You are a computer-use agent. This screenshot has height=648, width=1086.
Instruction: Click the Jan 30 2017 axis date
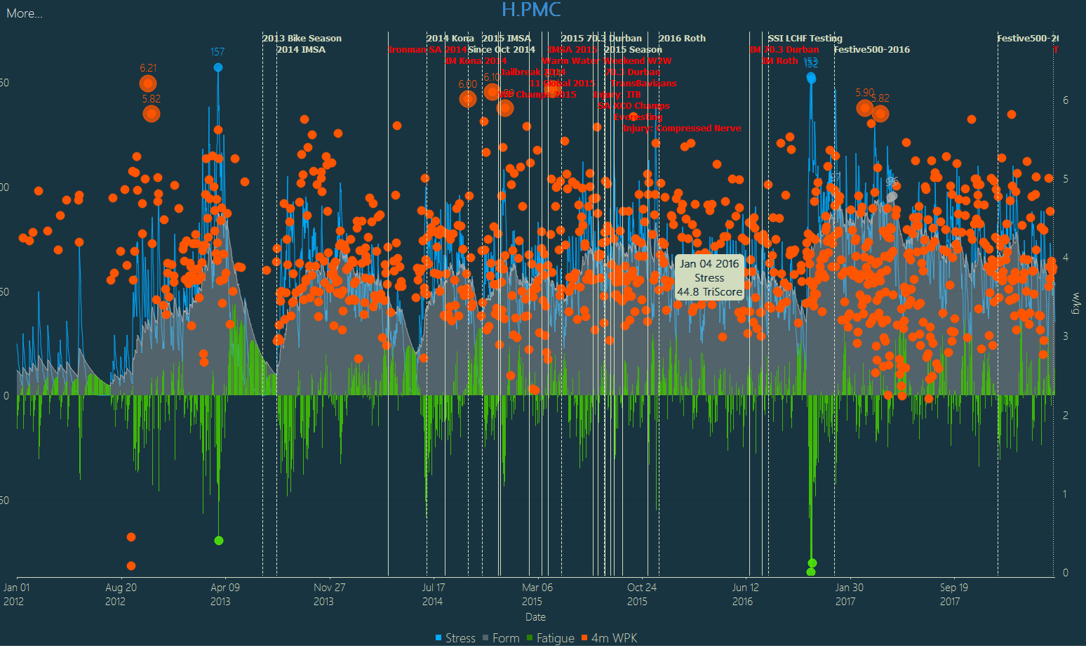coord(849,594)
